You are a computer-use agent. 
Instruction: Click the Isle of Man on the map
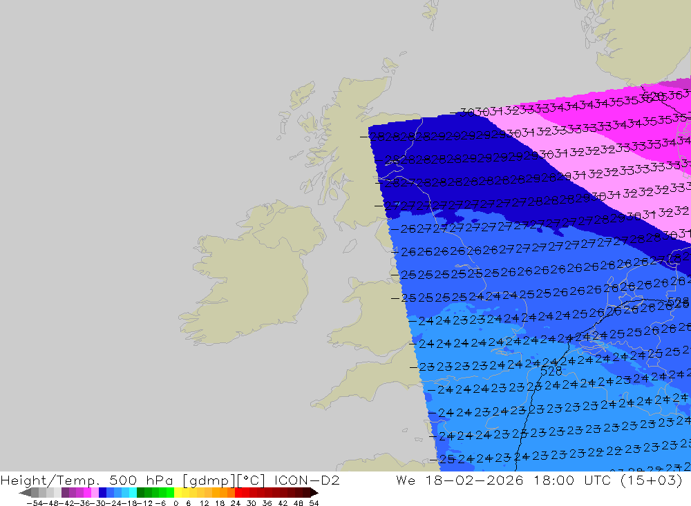tap(350, 245)
